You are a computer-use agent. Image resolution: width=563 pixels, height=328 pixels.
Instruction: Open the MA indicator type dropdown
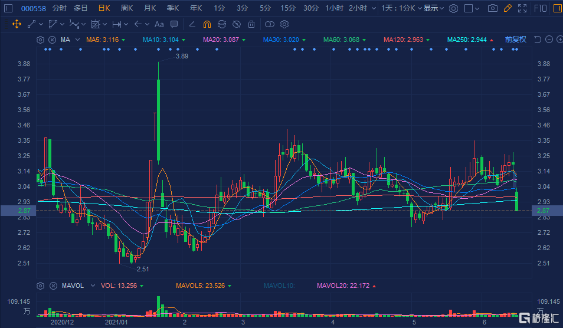point(77,40)
